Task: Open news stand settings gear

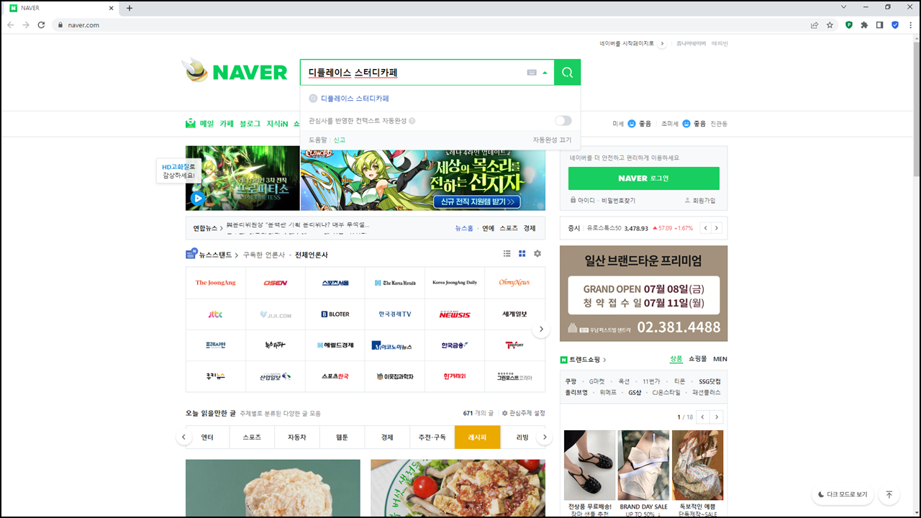Action: (537, 254)
